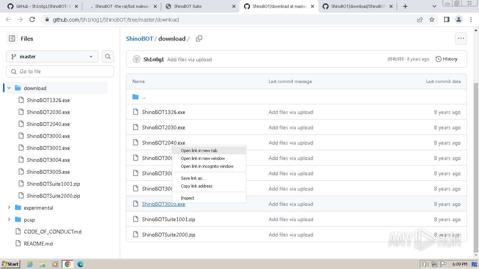This screenshot has height=269, width=479.
Task: Open the History link
Action: pos(446,59)
